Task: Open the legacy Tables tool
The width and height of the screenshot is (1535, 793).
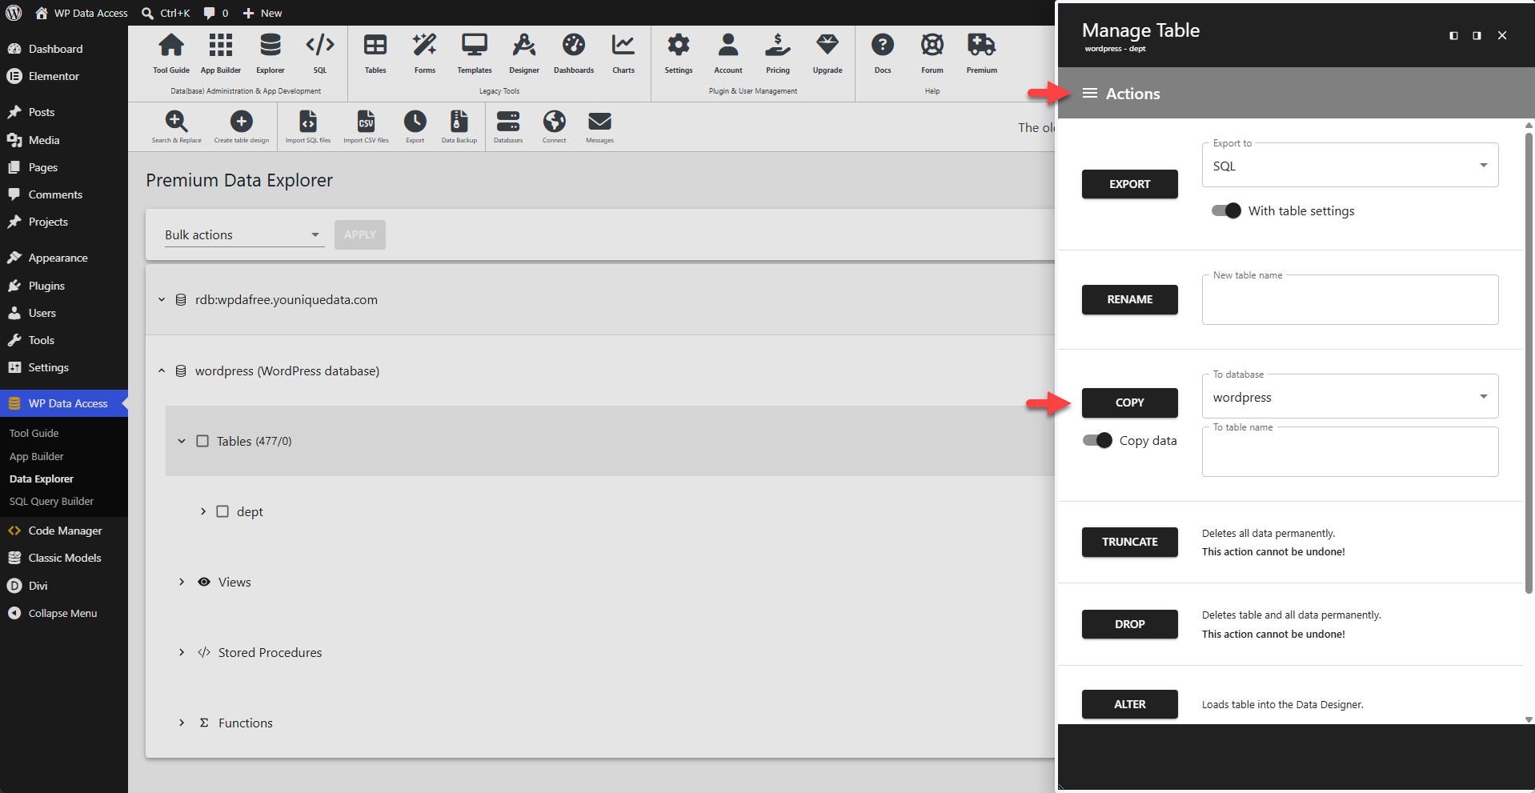Action: [x=375, y=46]
